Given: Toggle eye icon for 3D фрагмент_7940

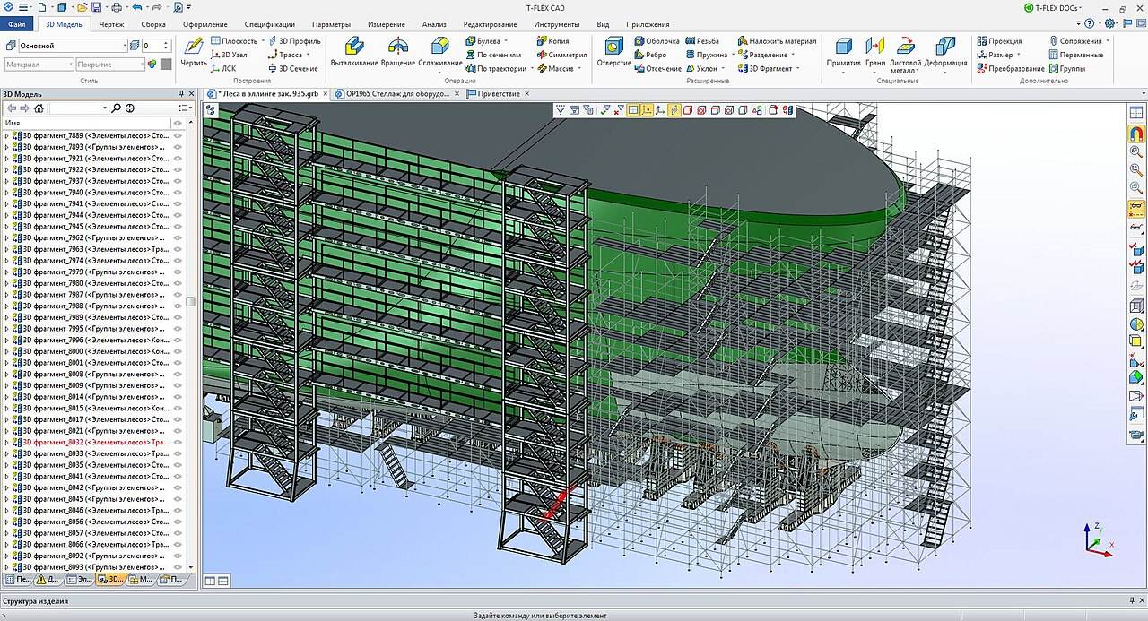Looking at the screenshot, I should [x=178, y=193].
